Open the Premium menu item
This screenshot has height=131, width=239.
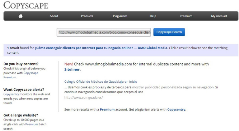click(x=186, y=16)
